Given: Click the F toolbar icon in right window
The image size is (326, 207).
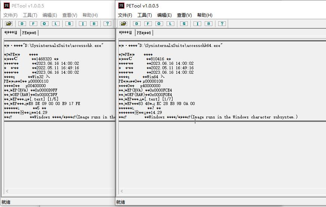Looking at the screenshot, I should click(x=148, y=23).
